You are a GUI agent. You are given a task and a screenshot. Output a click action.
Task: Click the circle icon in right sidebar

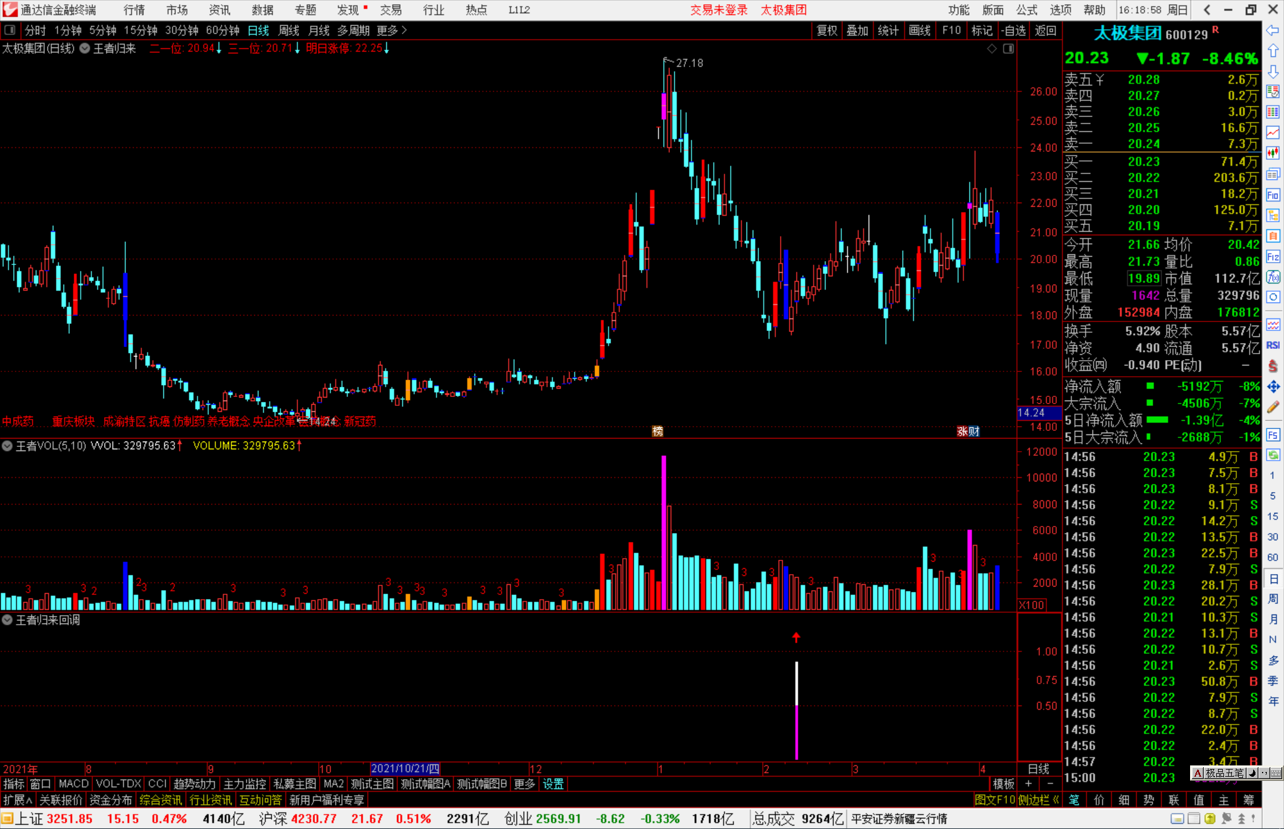click(1273, 297)
